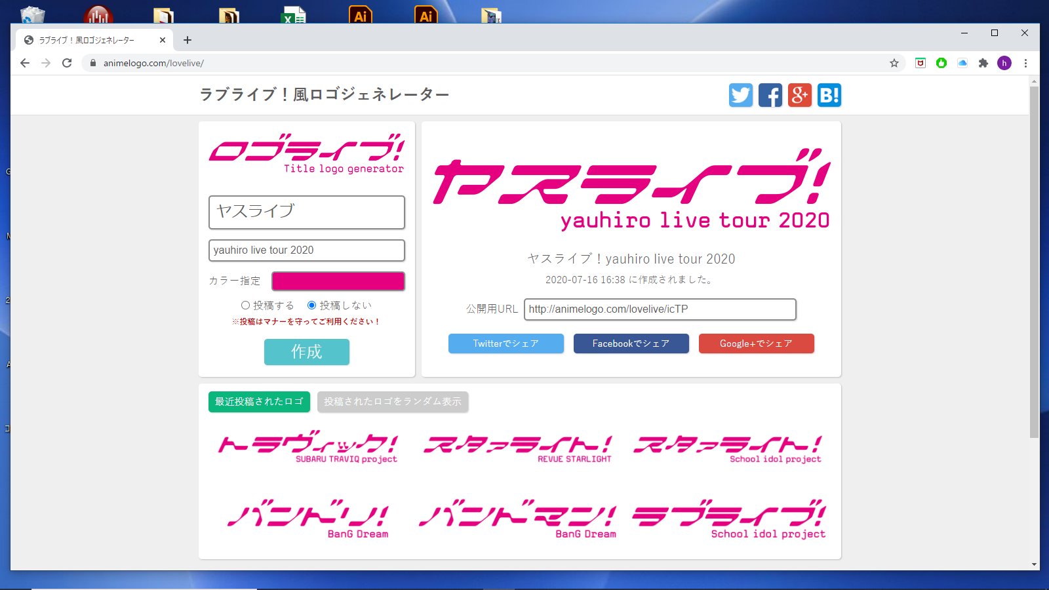Go back using browser back arrow
The image size is (1049, 590).
(x=25, y=63)
